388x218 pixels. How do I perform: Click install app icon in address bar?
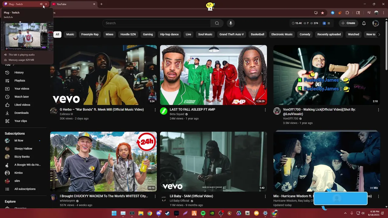(x=316, y=13)
